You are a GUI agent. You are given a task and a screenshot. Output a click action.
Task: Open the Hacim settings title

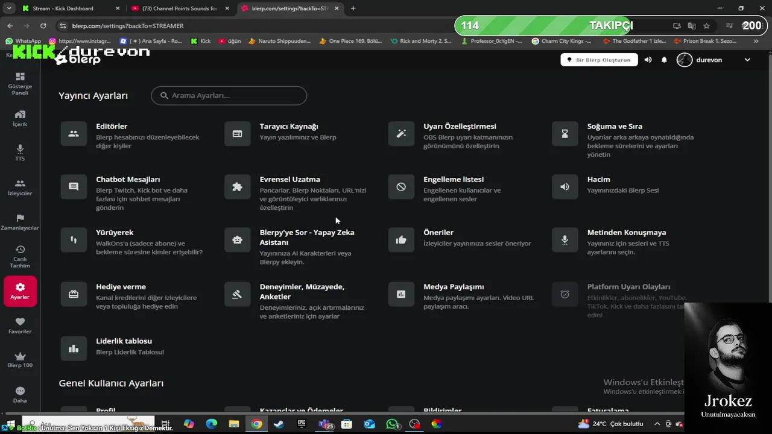598,179
